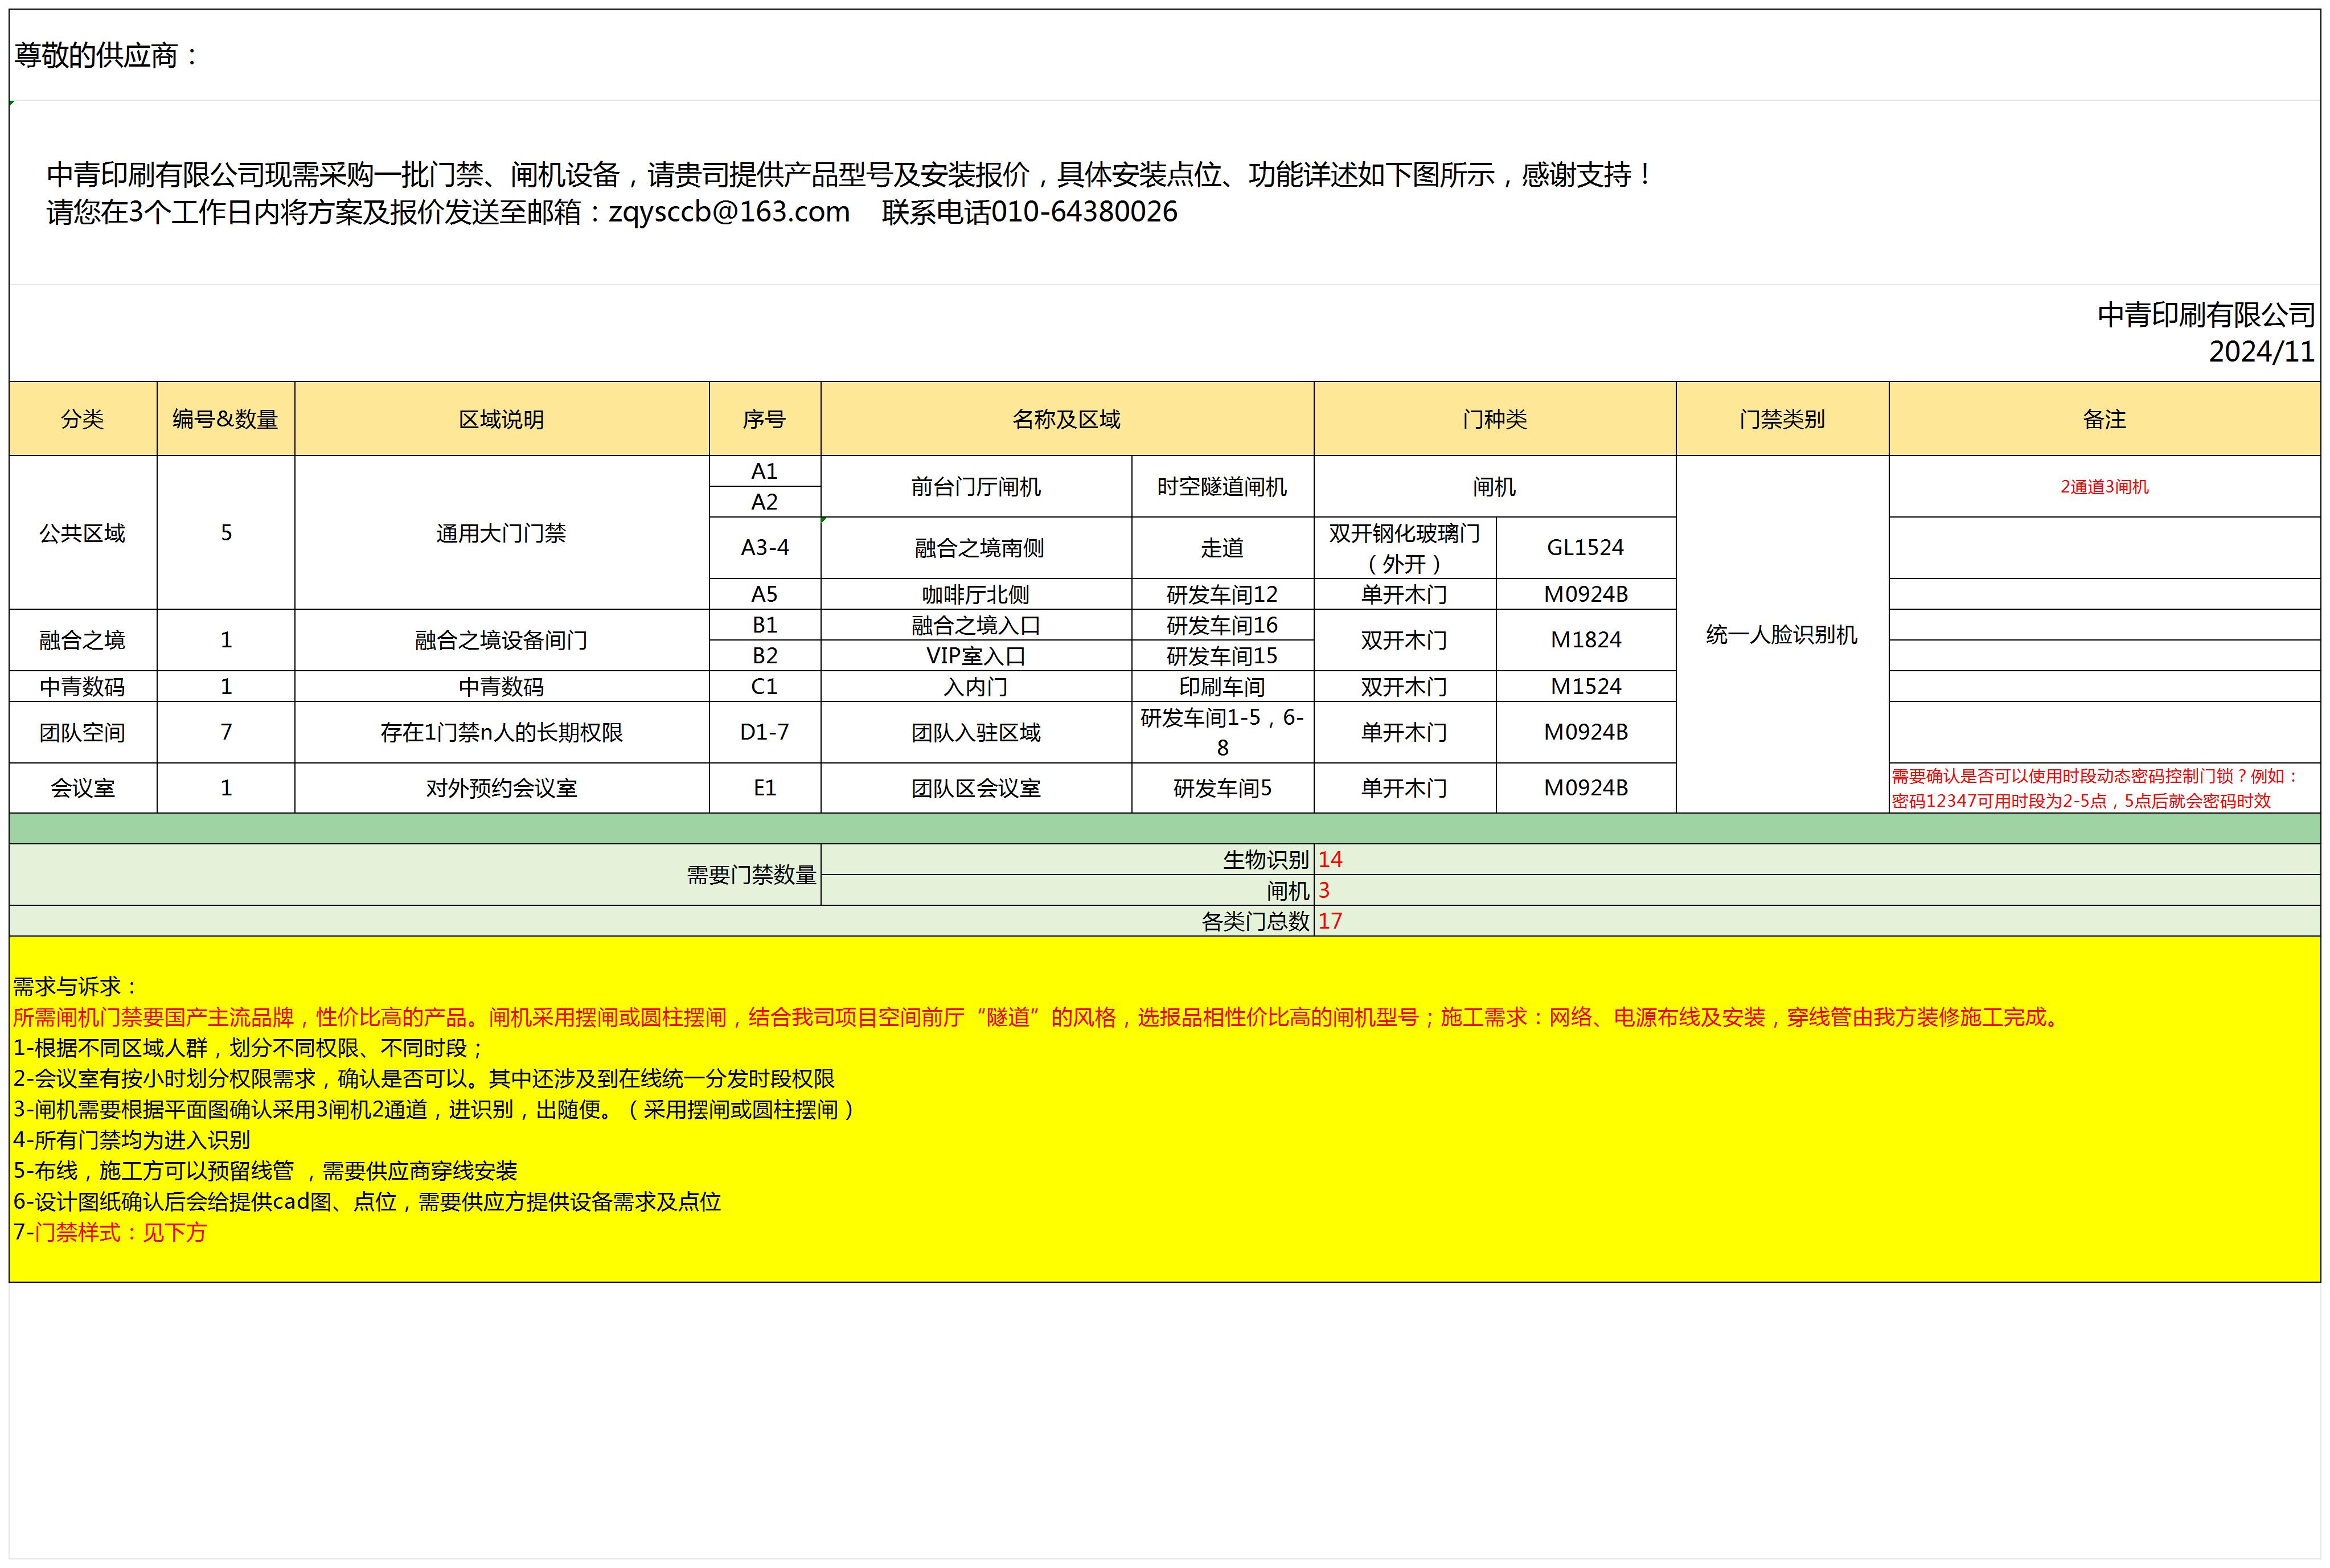Click the 团队空间 category cell

[x=83, y=732]
